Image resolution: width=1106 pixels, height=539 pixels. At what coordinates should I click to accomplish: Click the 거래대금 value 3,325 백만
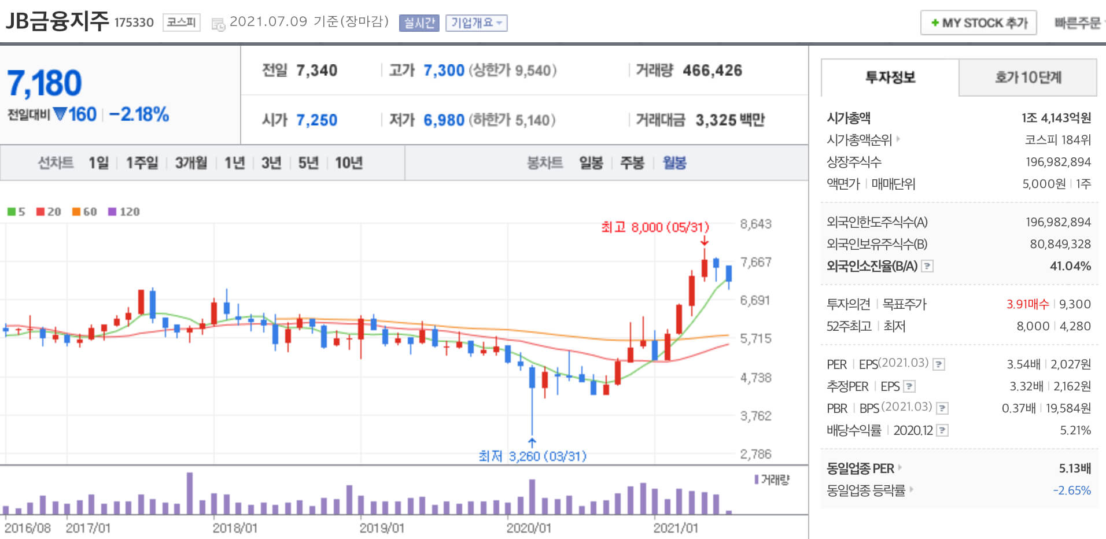pyautogui.click(x=730, y=120)
